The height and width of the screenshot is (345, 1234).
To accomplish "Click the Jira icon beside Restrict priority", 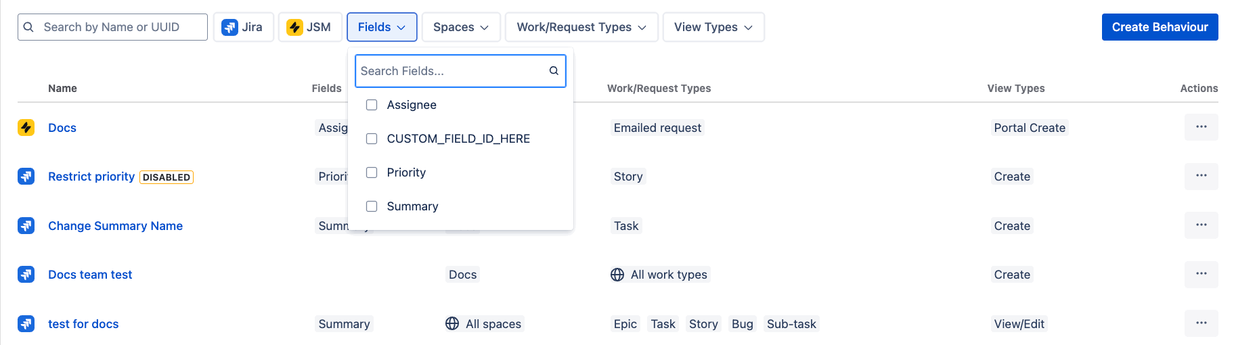I will tap(26, 177).
